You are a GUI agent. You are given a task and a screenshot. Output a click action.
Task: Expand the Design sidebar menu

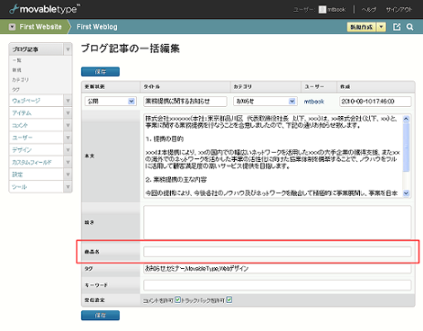click(x=67, y=149)
